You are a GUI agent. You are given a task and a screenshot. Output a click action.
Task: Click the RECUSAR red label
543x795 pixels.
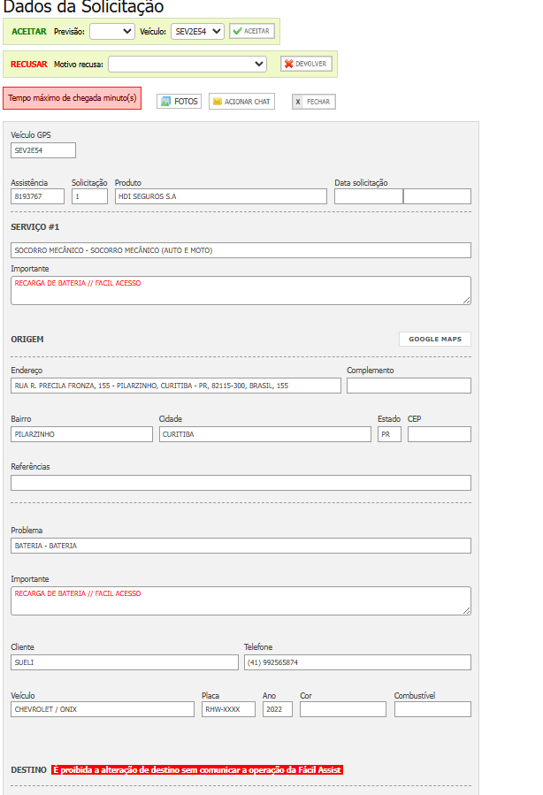[x=29, y=65]
